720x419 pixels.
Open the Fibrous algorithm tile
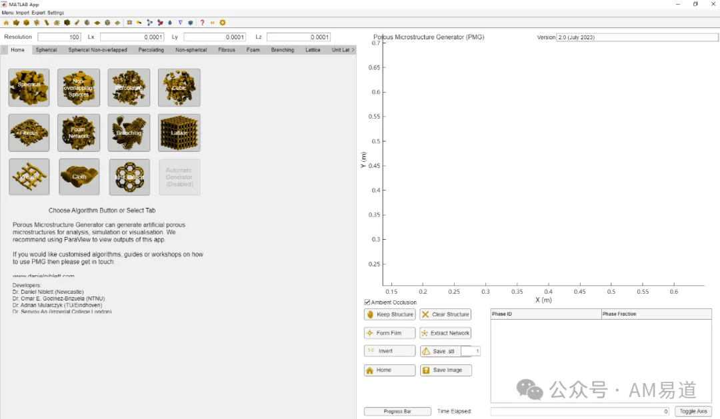pos(29,133)
